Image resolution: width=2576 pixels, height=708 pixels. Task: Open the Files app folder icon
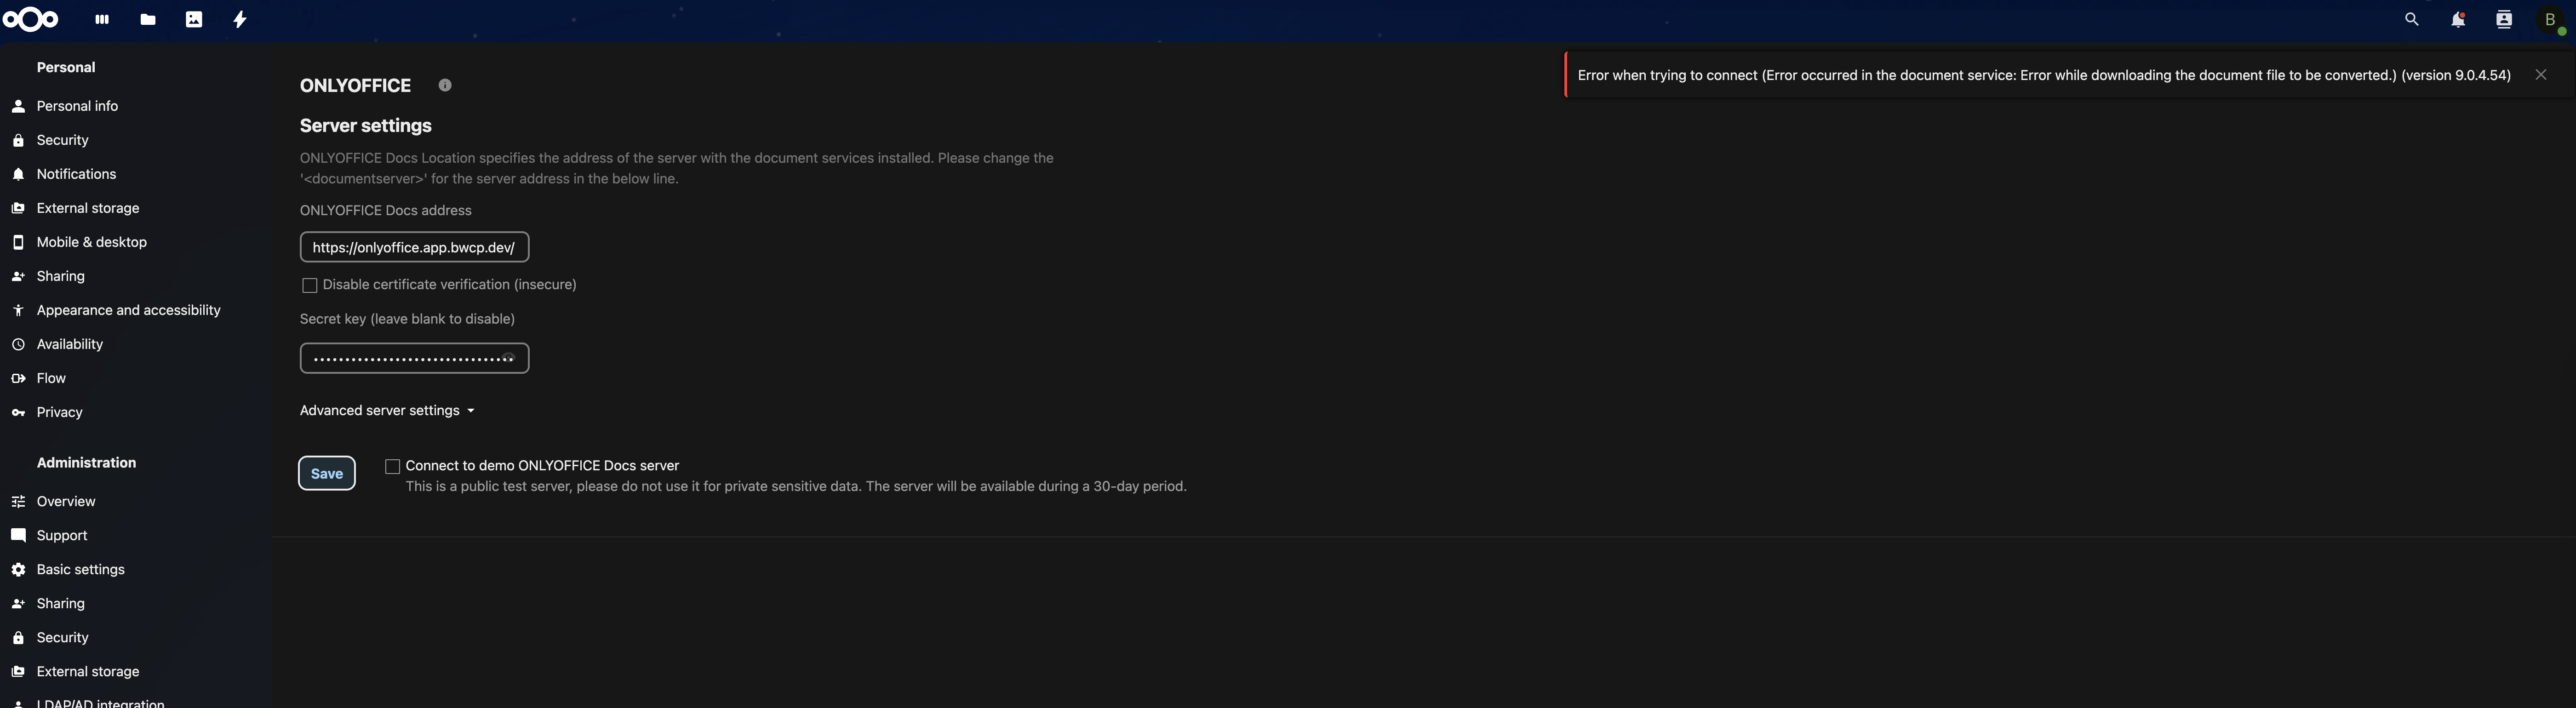tap(148, 19)
